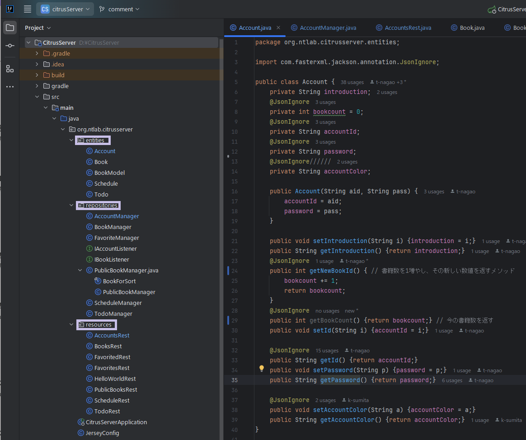Viewport: 526px width, 440px height.
Task: Click the BookForSort record icon
Action: pos(98,281)
